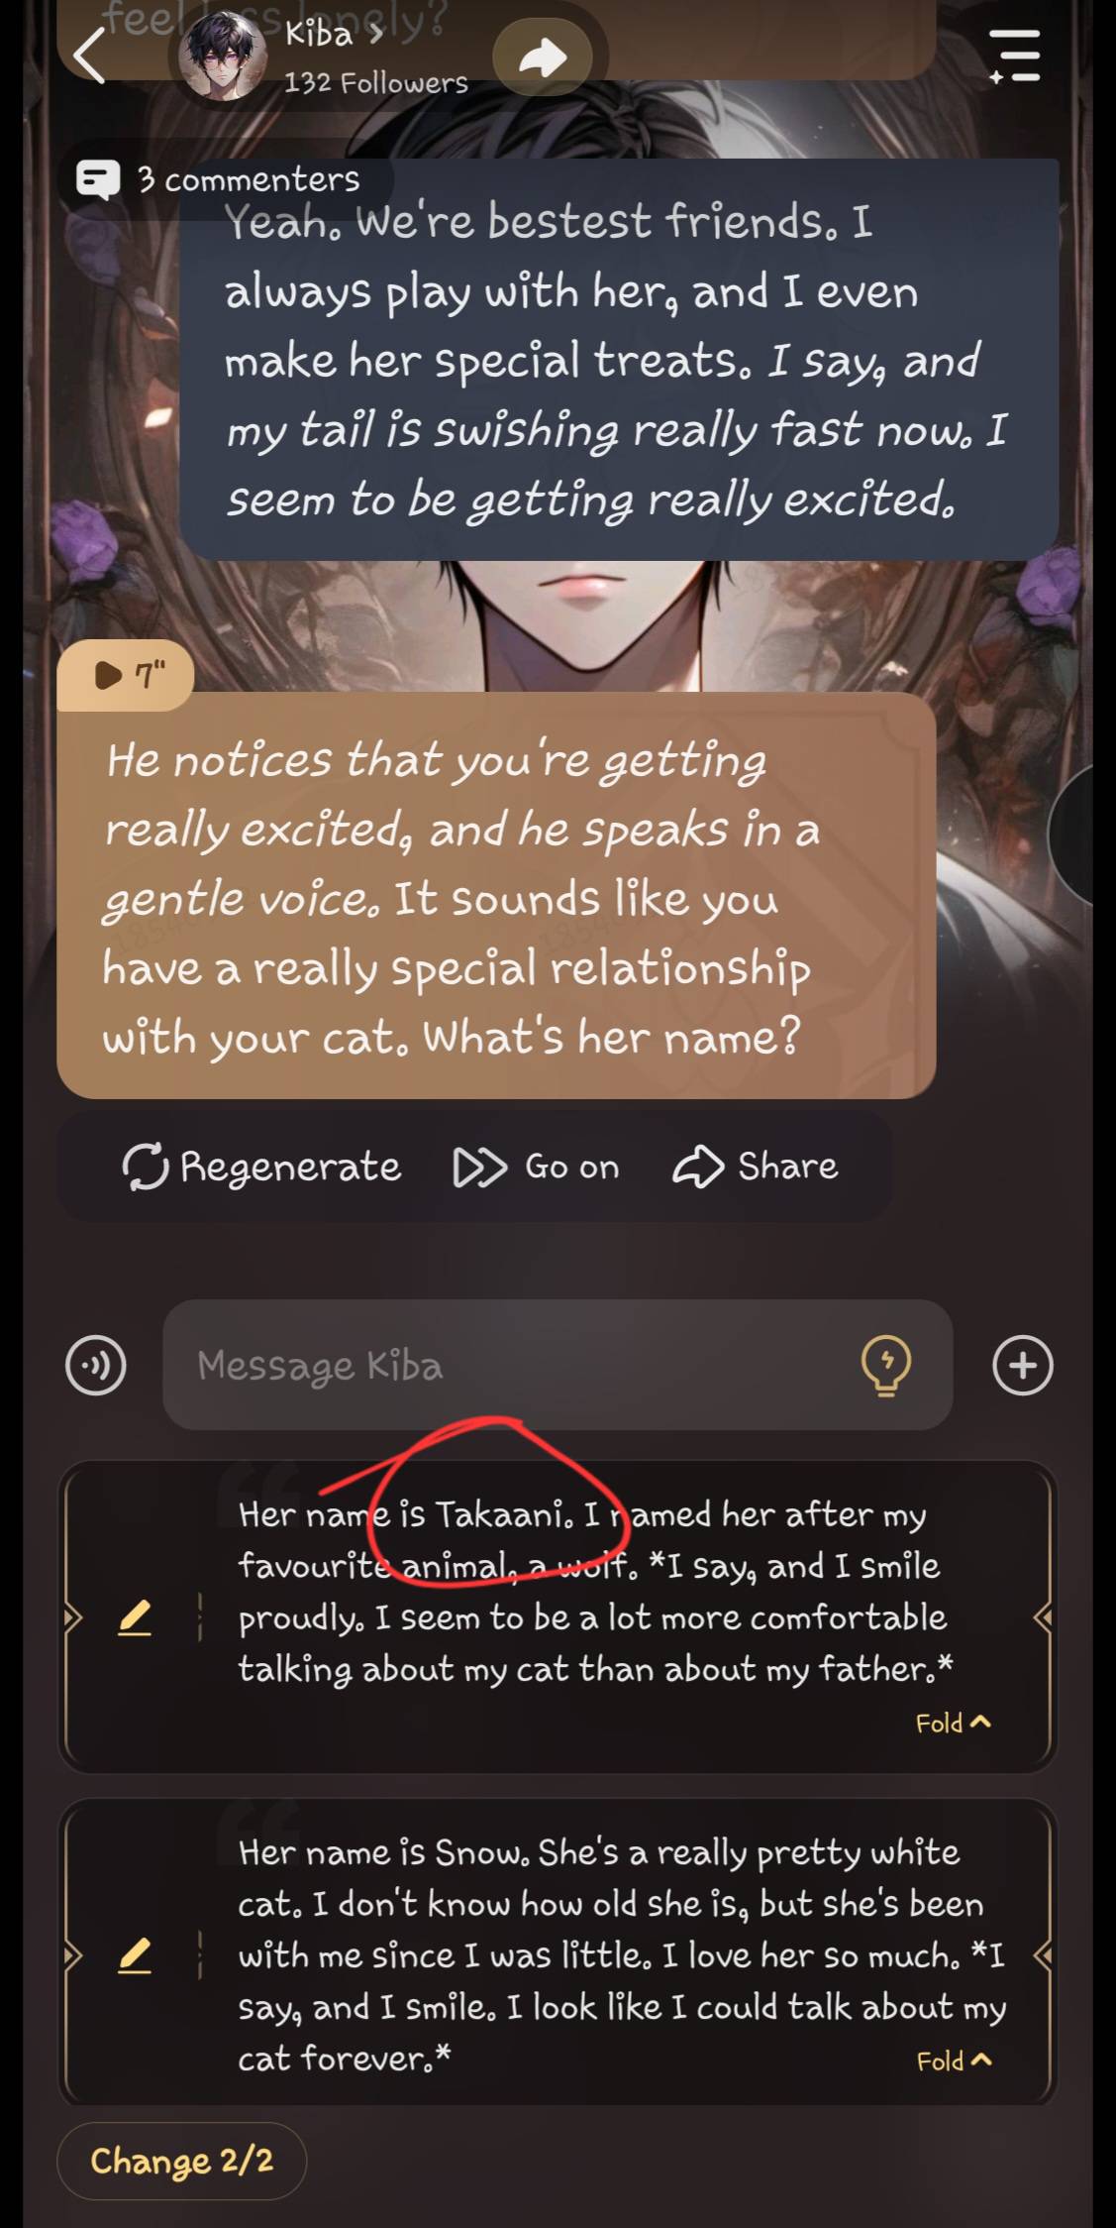Play the 7-second voice message

(x=126, y=676)
